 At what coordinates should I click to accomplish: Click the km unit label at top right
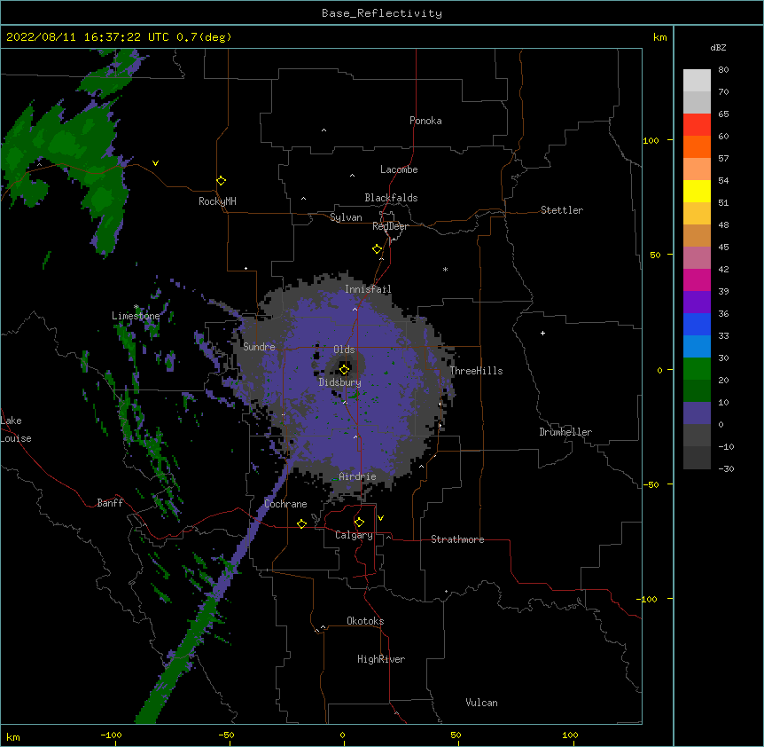pyautogui.click(x=659, y=37)
